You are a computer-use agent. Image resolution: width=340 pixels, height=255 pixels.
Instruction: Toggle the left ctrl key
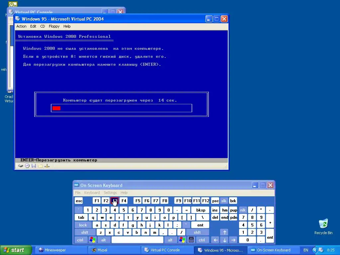click(x=80, y=240)
